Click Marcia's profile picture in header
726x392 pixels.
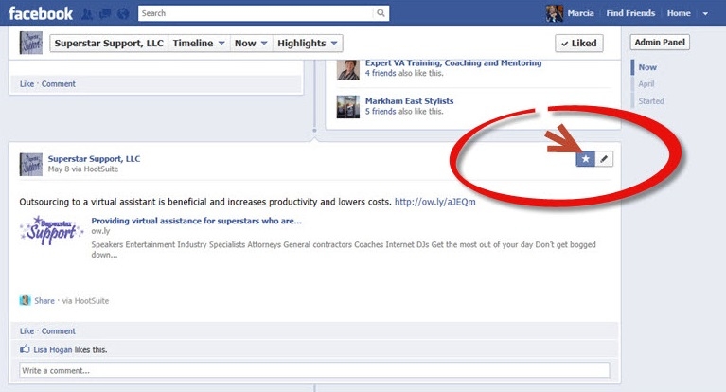click(555, 13)
